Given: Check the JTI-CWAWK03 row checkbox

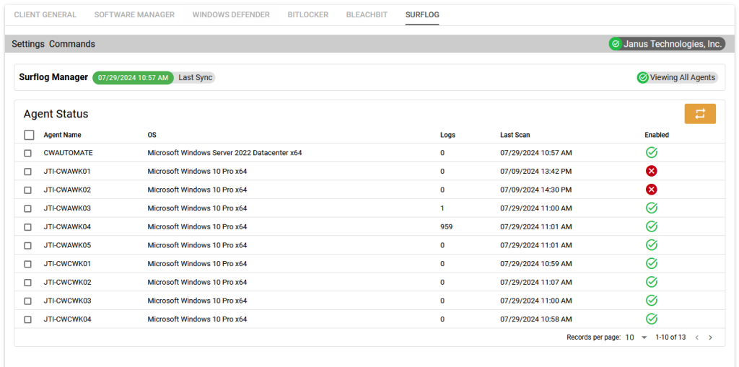Looking at the screenshot, I should tap(28, 208).
